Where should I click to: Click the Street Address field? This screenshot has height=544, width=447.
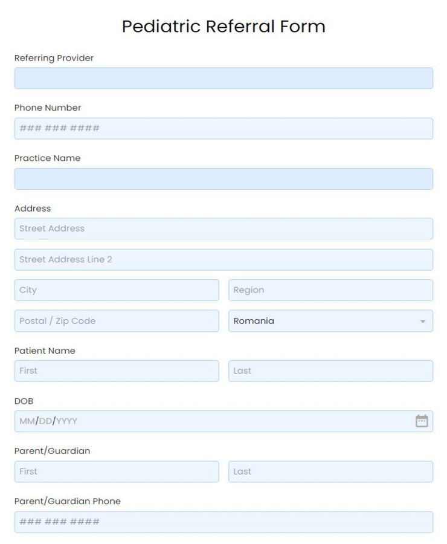[224, 228]
